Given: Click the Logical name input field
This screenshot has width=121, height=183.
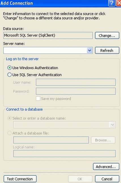Looking at the screenshot, I should tap(64, 154).
